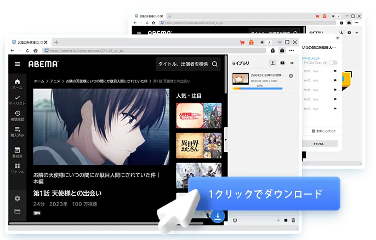Click the vertical scrollbar of ABEMA page
The image size is (376, 240).
pyautogui.click(x=226, y=74)
